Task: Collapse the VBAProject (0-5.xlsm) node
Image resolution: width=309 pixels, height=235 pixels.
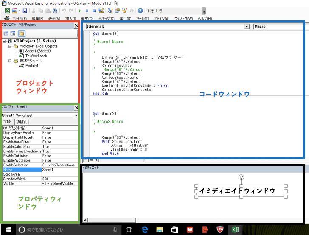Action: tap(4, 41)
